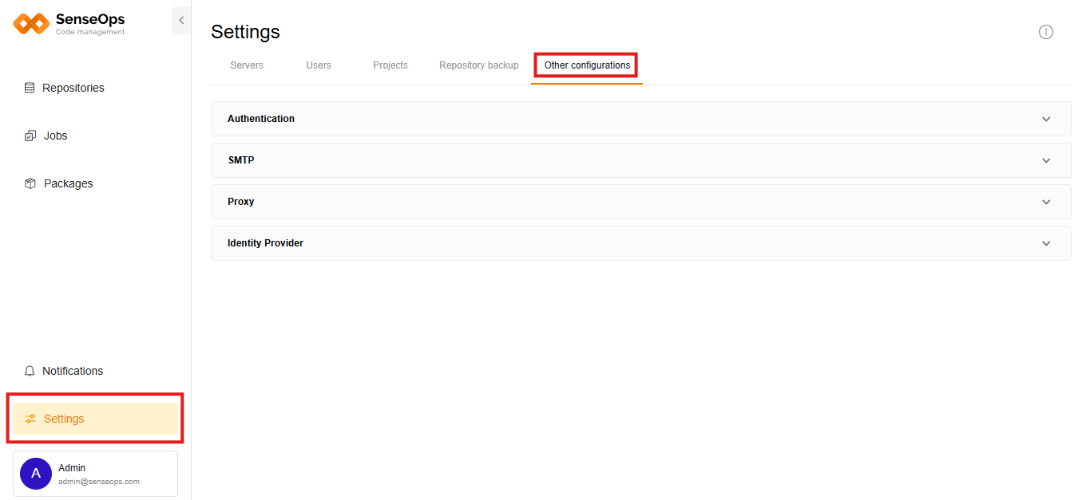This screenshot has height=500, width=1090.
Task: Select the Other configurations tab
Action: [x=587, y=65]
